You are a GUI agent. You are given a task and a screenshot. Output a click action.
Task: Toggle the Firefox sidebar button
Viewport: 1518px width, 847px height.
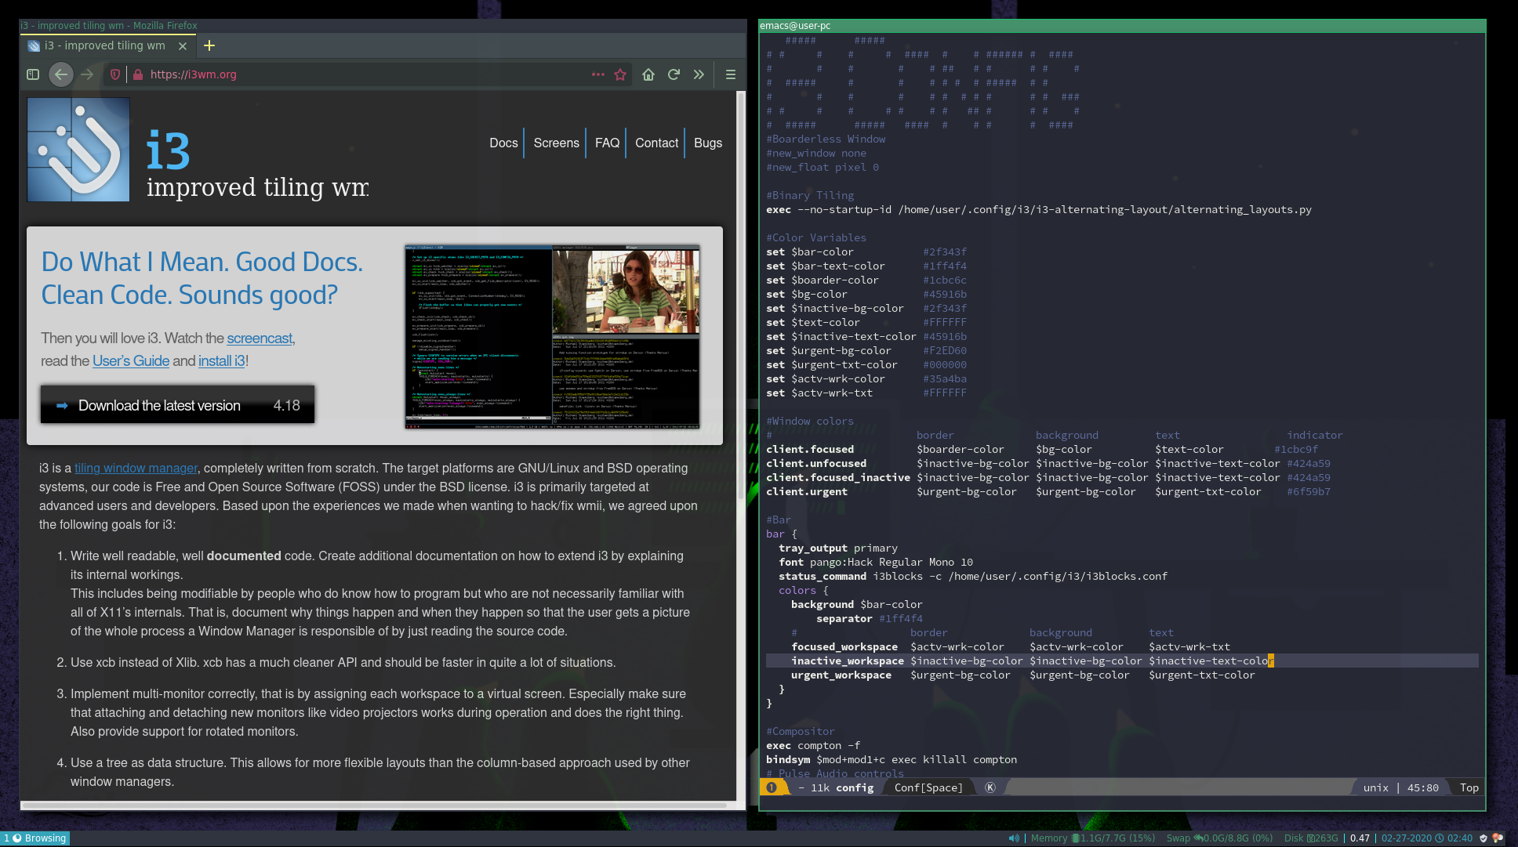click(x=33, y=74)
